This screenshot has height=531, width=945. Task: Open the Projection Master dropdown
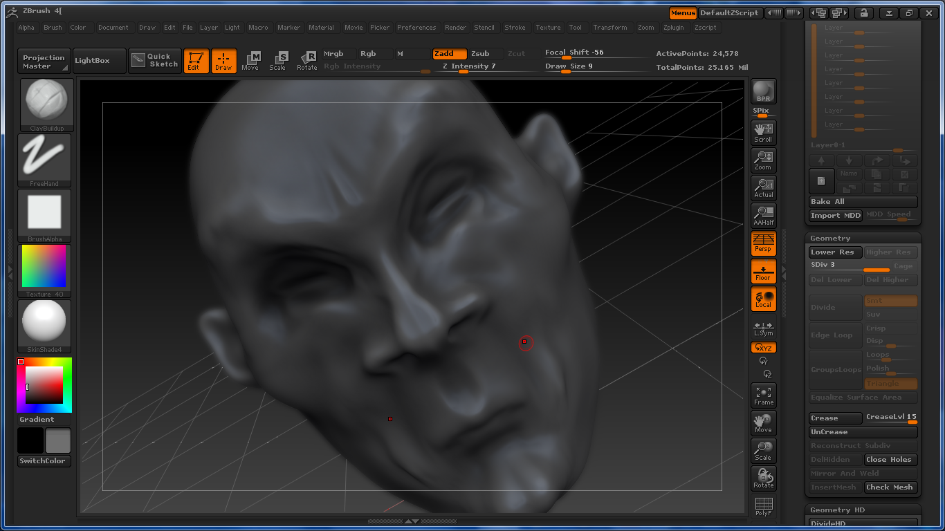(44, 62)
